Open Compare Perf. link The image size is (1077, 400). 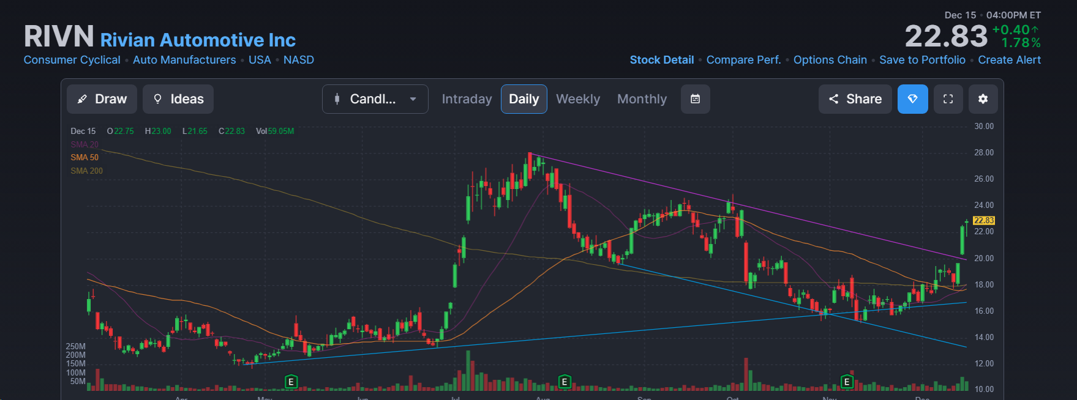744,60
